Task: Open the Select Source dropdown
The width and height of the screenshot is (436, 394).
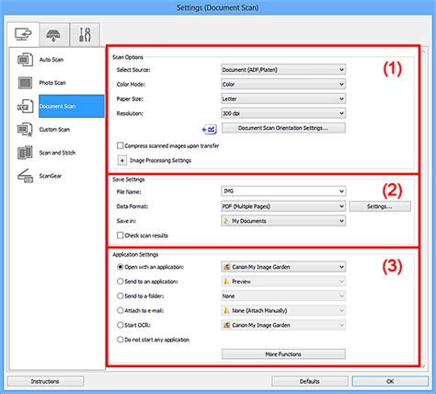Action: click(283, 70)
